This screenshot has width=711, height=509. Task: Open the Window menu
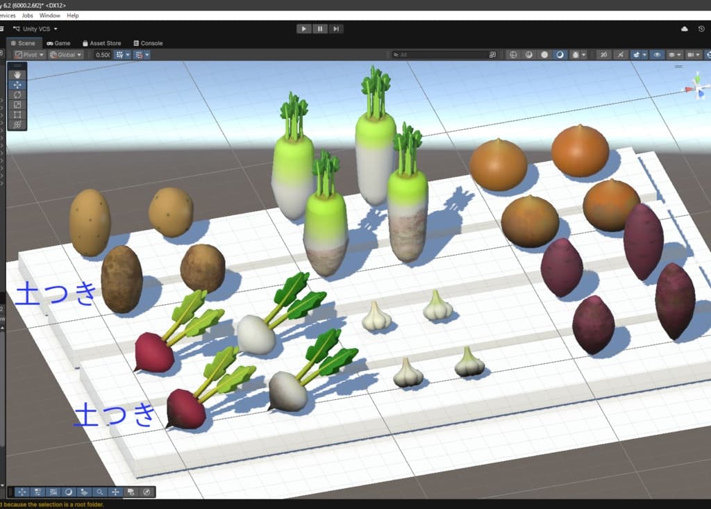point(49,15)
